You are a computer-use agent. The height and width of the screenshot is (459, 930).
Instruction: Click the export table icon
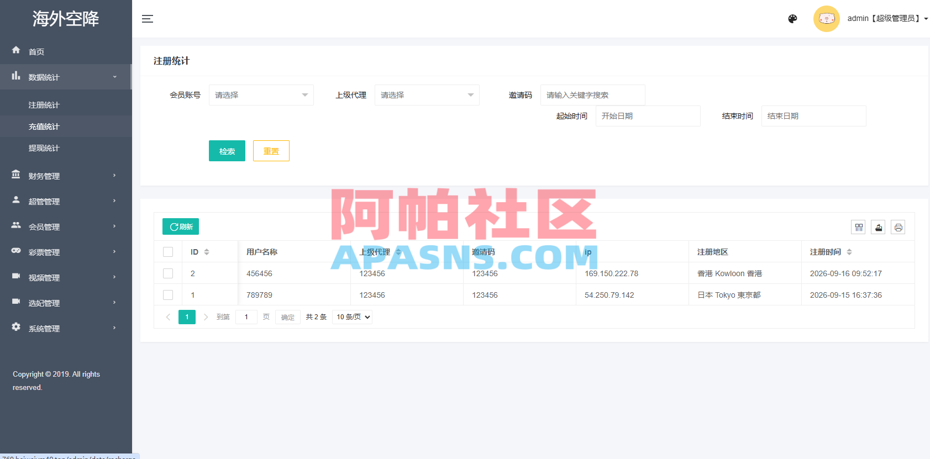click(x=879, y=227)
